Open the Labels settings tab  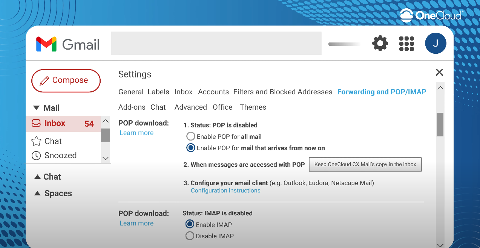coord(159,92)
